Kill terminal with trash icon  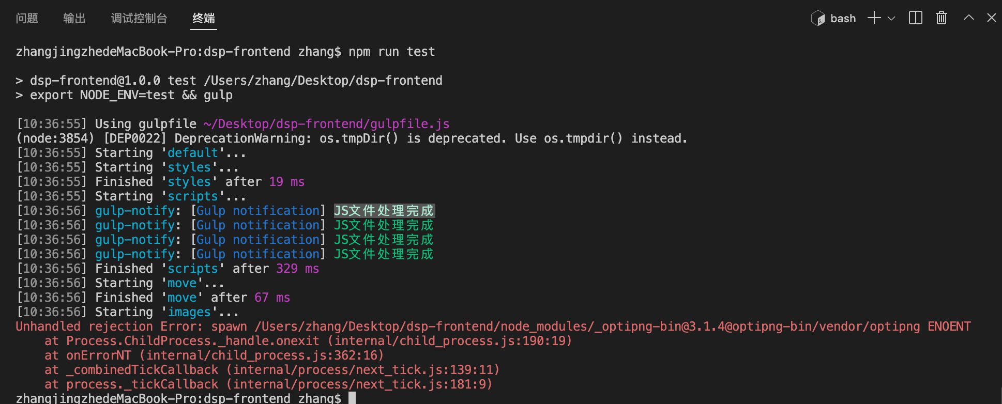pos(942,18)
